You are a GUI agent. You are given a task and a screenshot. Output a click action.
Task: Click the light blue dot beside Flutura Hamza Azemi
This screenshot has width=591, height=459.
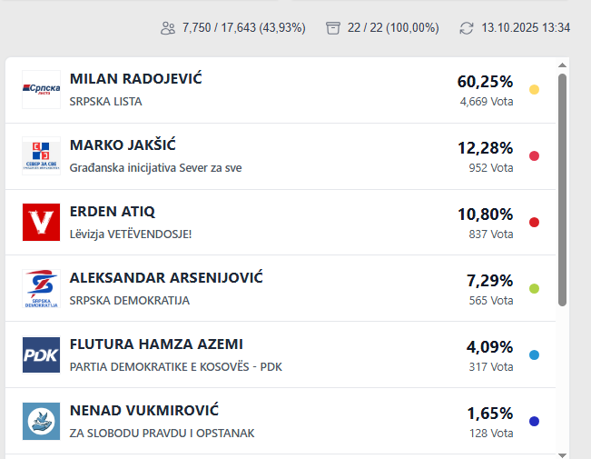(534, 354)
